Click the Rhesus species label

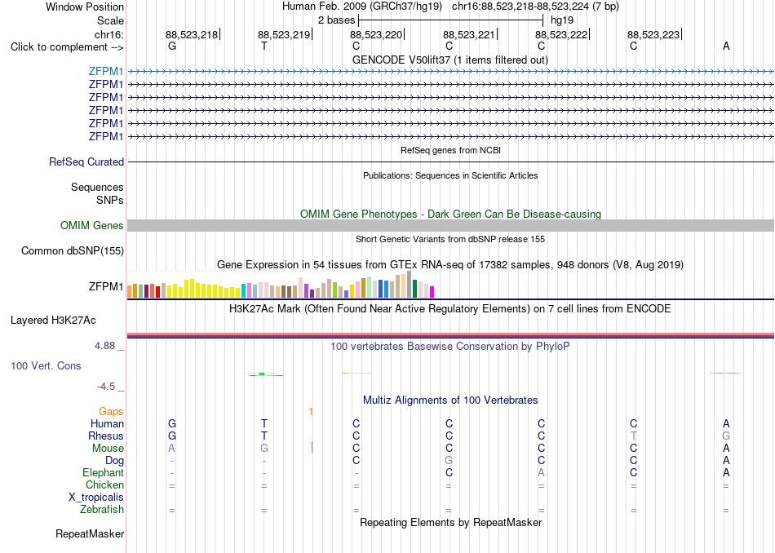click(x=106, y=436)
